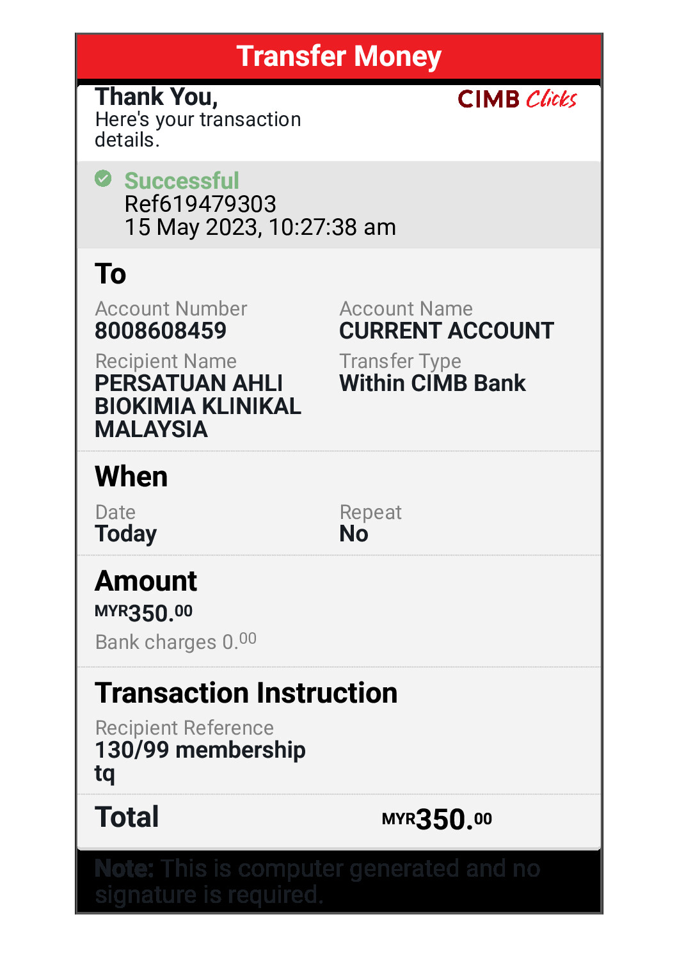Select the reference number Ref619479303
The height and width of the screenshot is (958, 677).
(200, 204)
